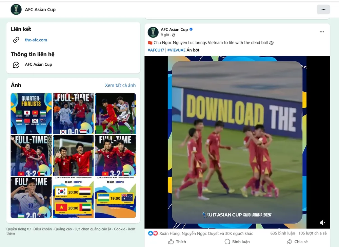Click 'Lựa chọn quảng cáo' footer link
Viewport: 339px width, 247px height.
tap(93, 229)
